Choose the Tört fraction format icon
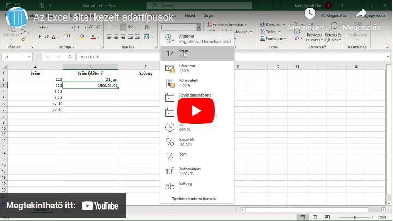 [x=170, y=157]
